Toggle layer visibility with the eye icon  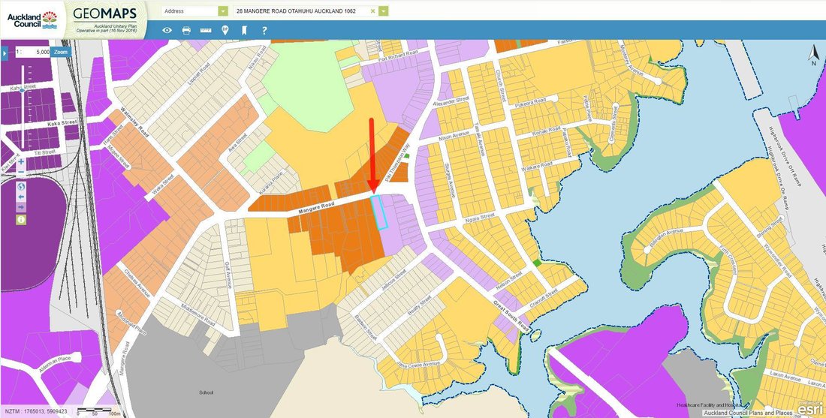(x=167, y=31)
